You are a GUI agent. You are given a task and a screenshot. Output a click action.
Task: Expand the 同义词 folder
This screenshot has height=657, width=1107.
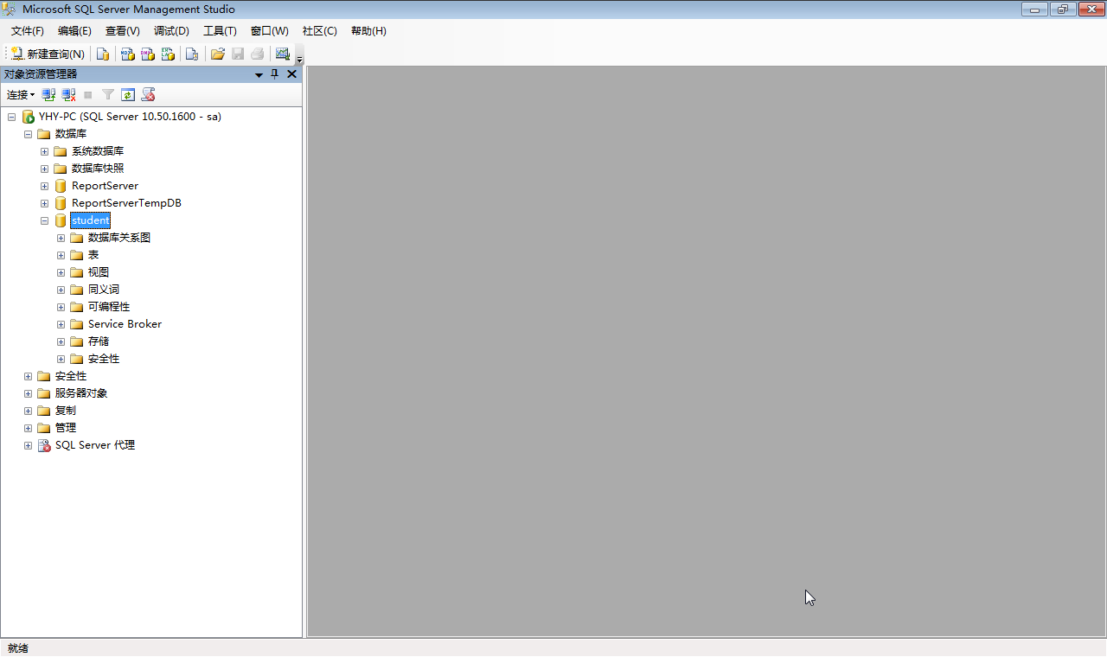[x=61, y=290]
